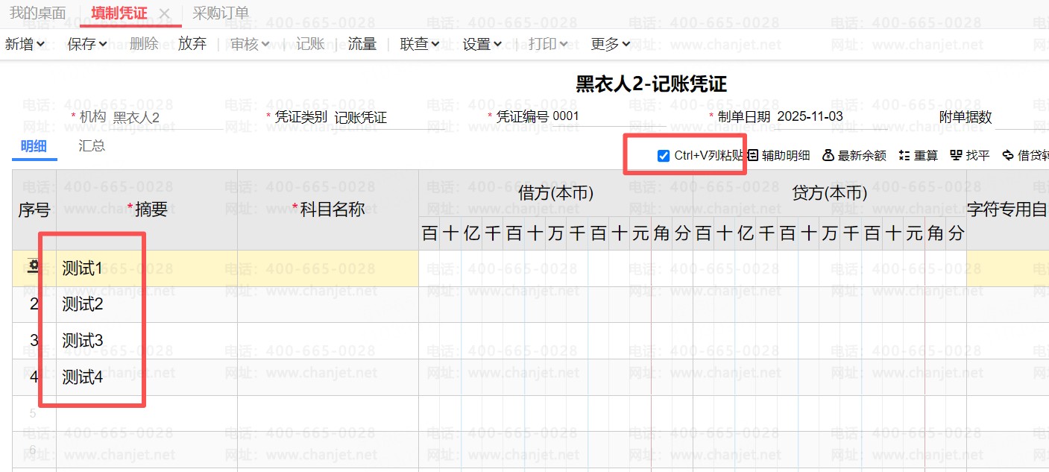Click the gear icon in row 1
Viewport: 1049px width, 472px height.
pyautogui.click(x=34, y=267)
